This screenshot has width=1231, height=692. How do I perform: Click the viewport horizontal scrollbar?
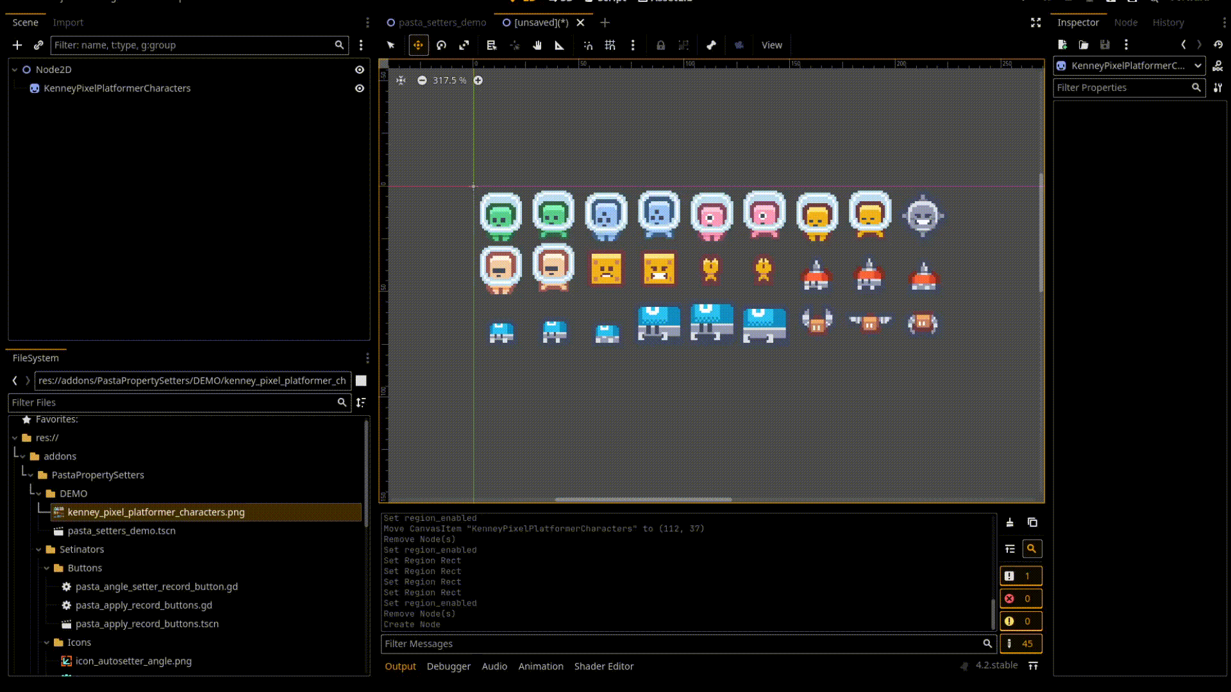click(x=643, y=499)
